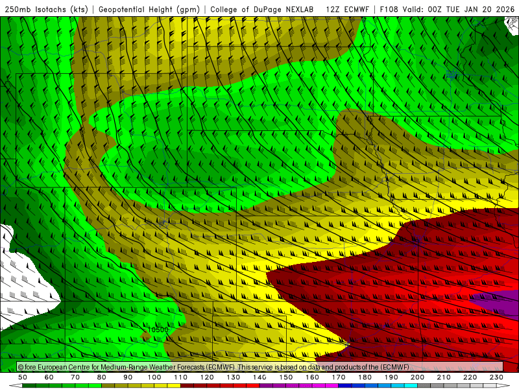Click the 'Valid: 00Z TUE JAN 20 2026' text

(459, 9)
